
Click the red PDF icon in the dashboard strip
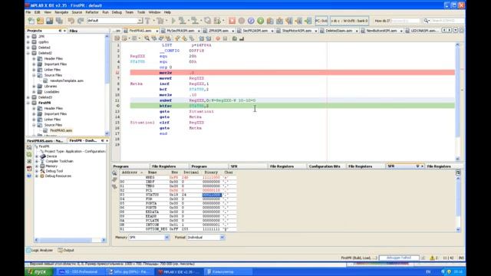[29, 169]
